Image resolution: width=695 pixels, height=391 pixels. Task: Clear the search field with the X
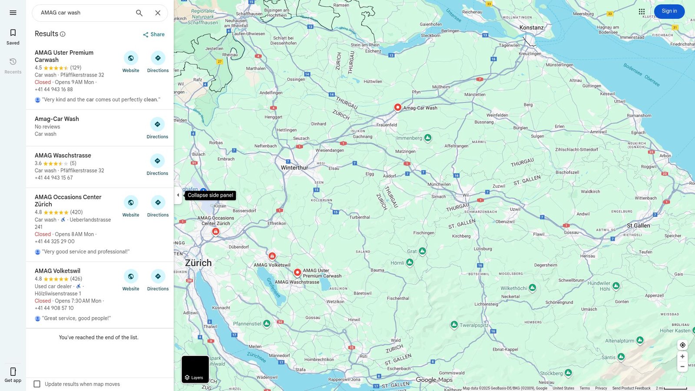pyautogui.click(x=157, y=13)
